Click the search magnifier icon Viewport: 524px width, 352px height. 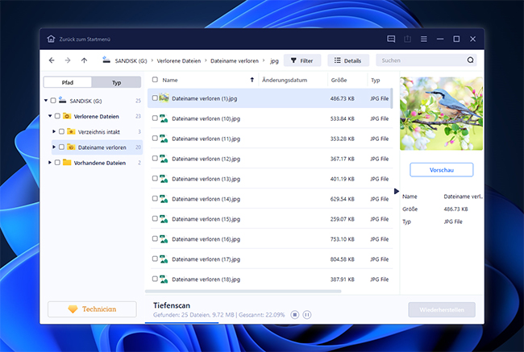point(470,60)
